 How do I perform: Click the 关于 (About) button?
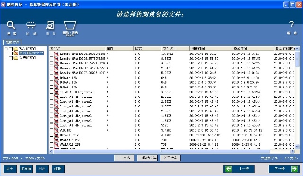click(10, 169)
